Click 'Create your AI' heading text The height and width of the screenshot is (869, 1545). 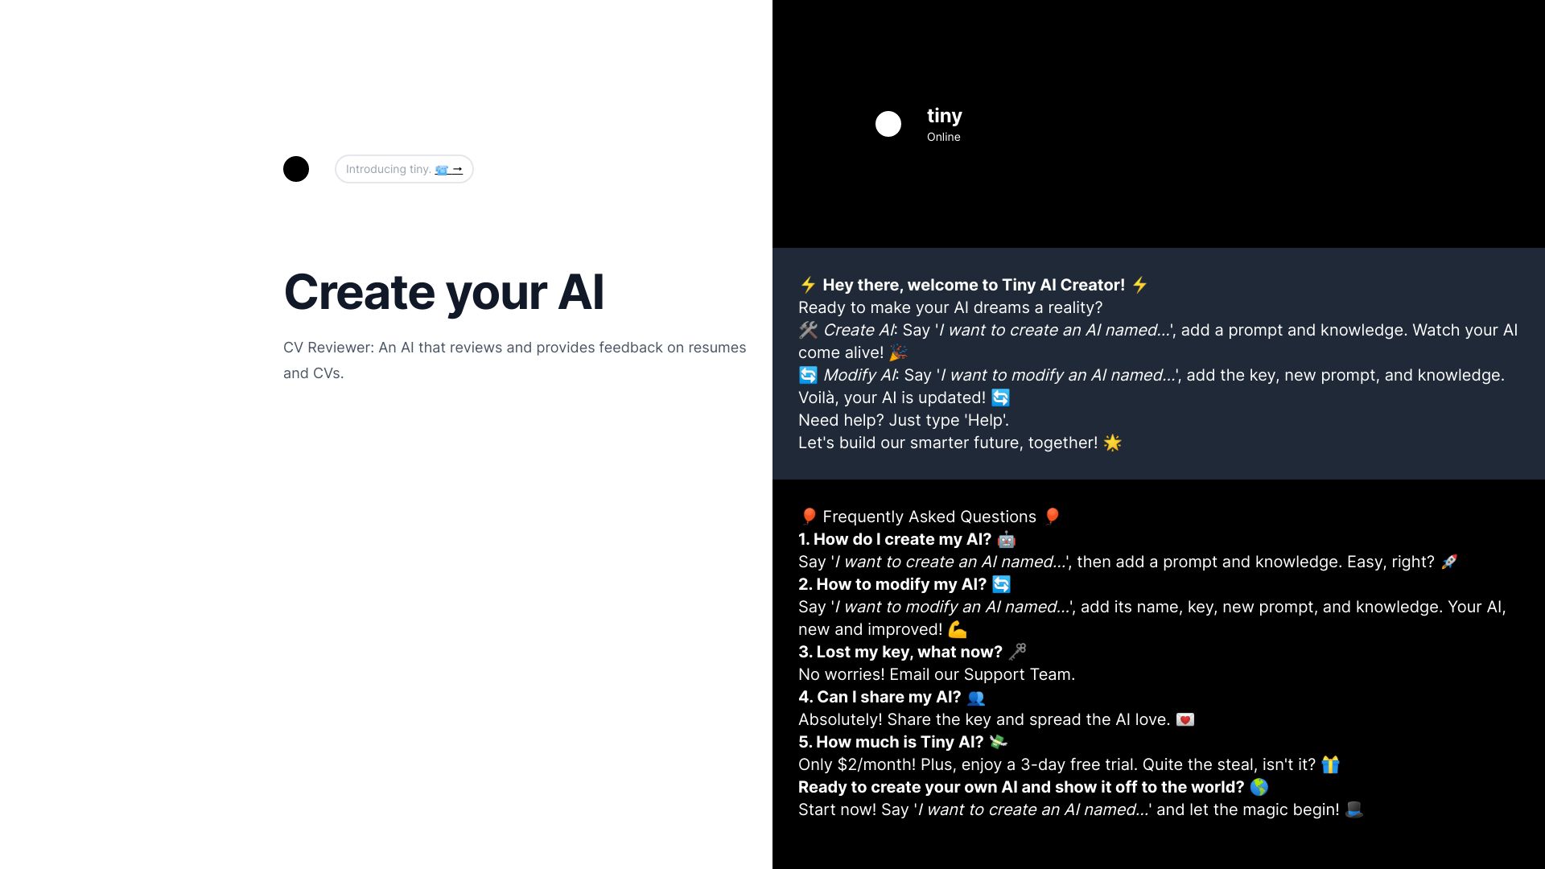tap(443, 292)
